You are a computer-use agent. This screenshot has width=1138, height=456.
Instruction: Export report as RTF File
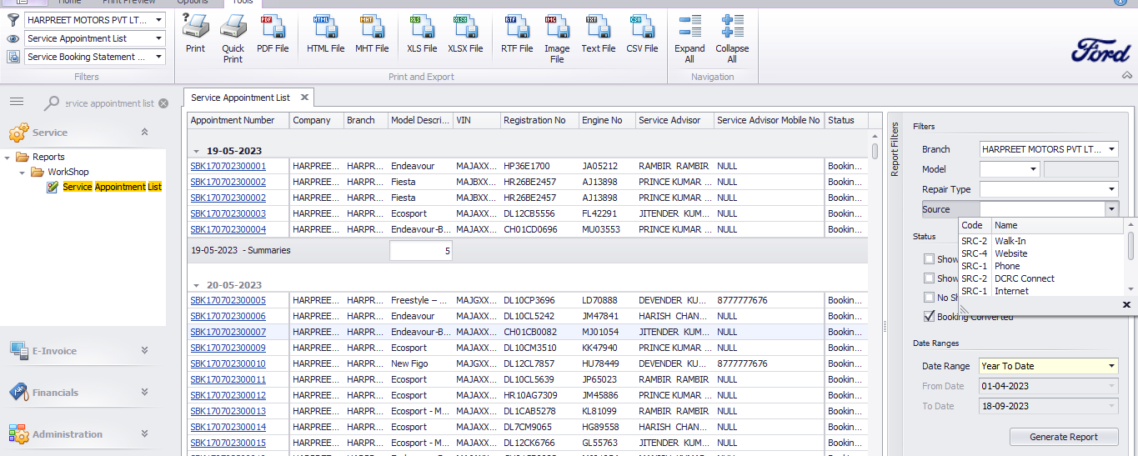pyautogui.click(x=517, y=34)
